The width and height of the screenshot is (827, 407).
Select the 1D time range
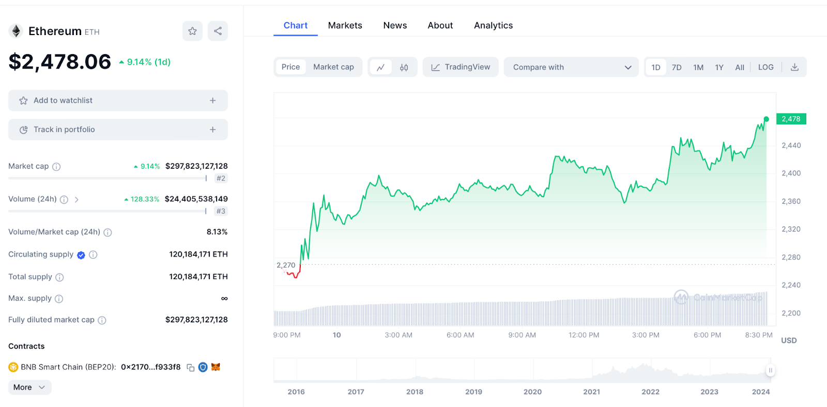[x=656, y=67]
